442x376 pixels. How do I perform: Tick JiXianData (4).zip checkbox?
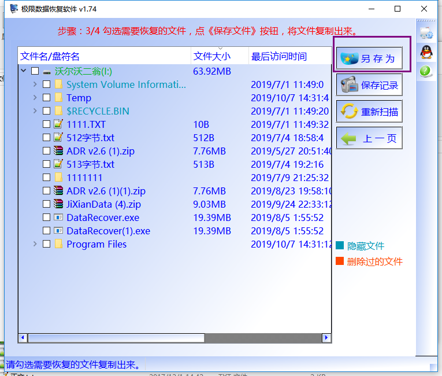47,204
